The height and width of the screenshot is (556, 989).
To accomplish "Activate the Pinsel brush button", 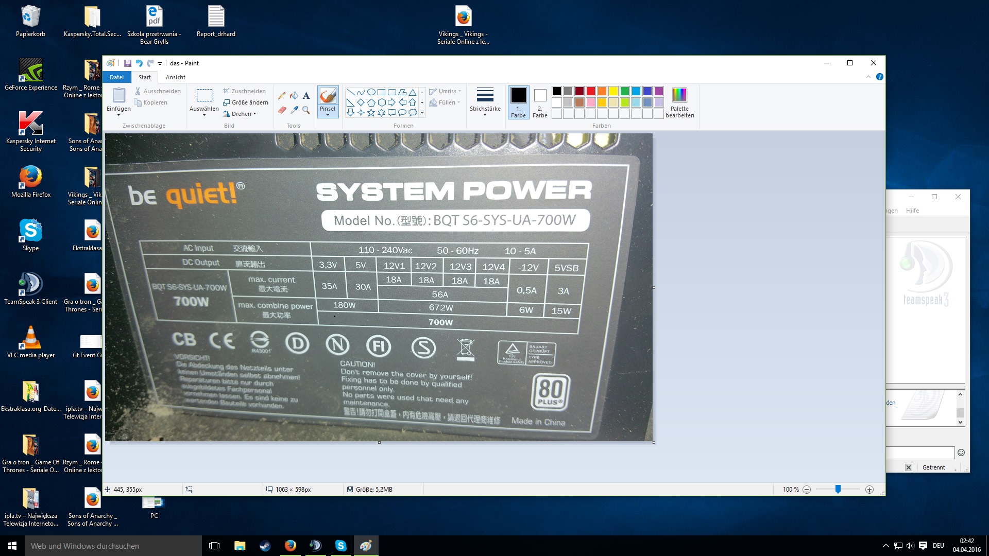I will click(x=328, y=98).
